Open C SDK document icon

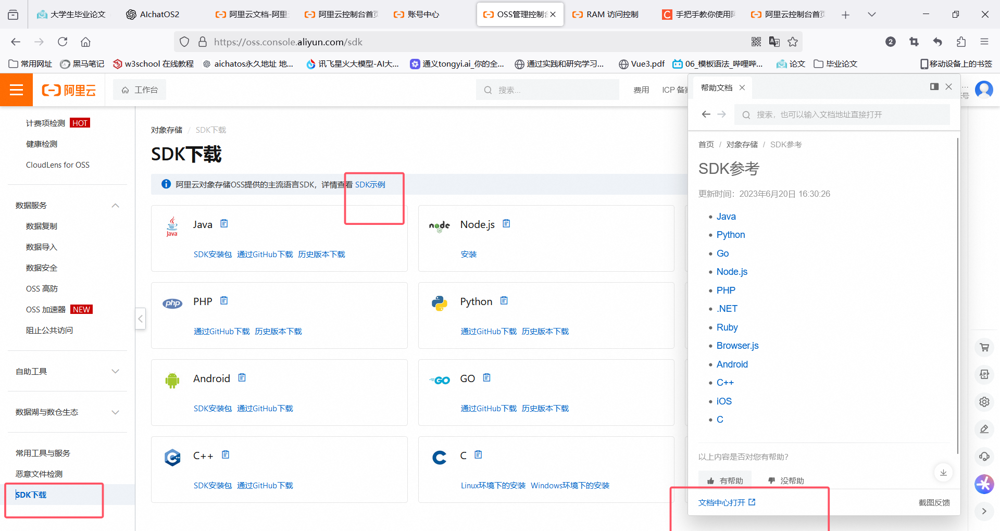pyautogui.click(x=479, y=455)
